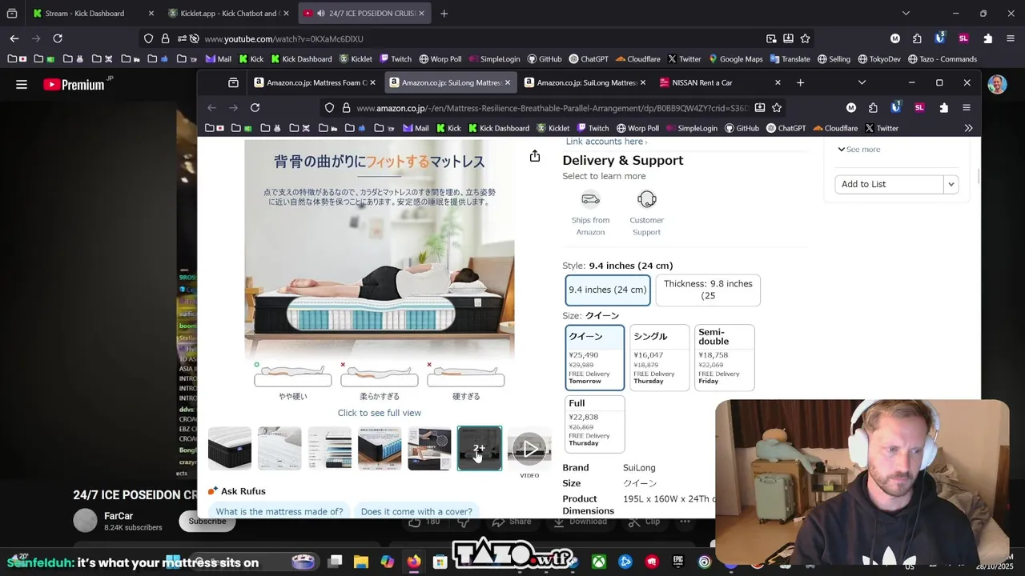
Task: Expand inner browser tab list chevron
Action: tap(862, 82)
